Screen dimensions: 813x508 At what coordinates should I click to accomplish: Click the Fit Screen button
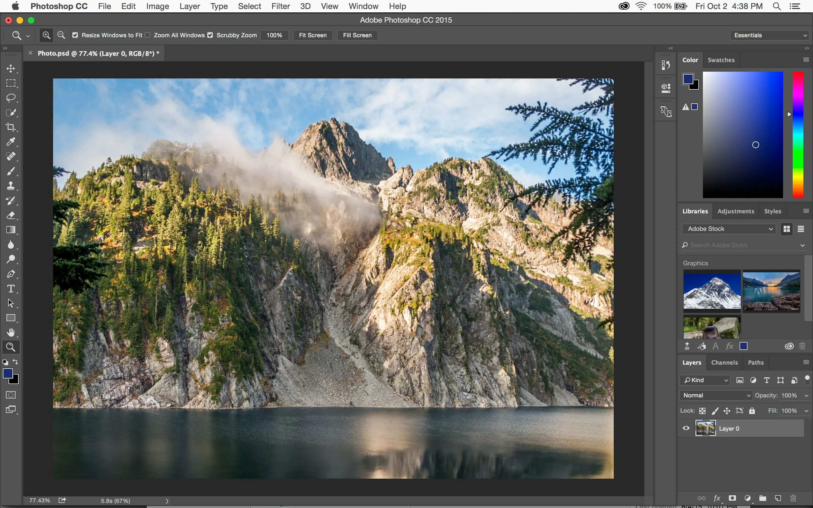[x=312, y=35]
